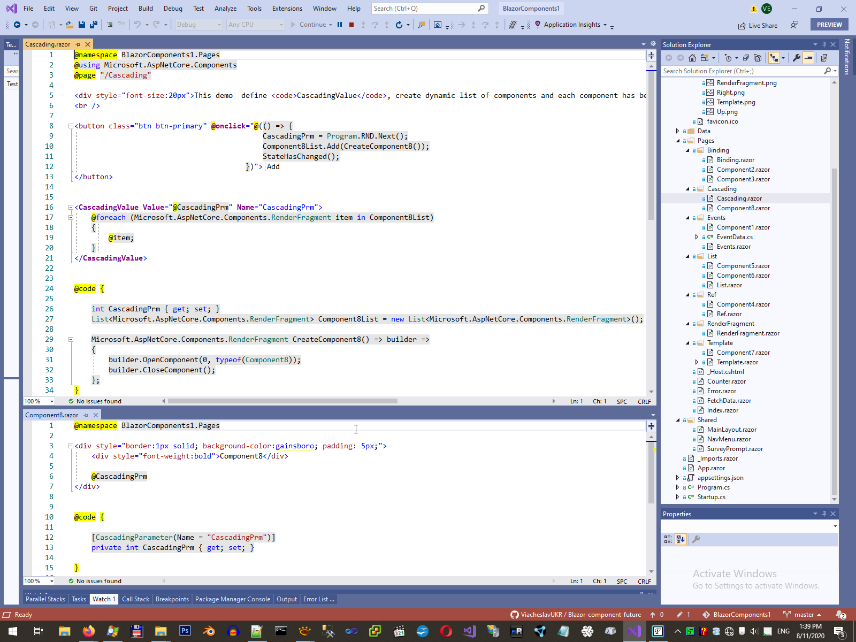This screenshot has height=642, width=856.
Task: Switch to the Call Stack tab
Action: point(135,599)
